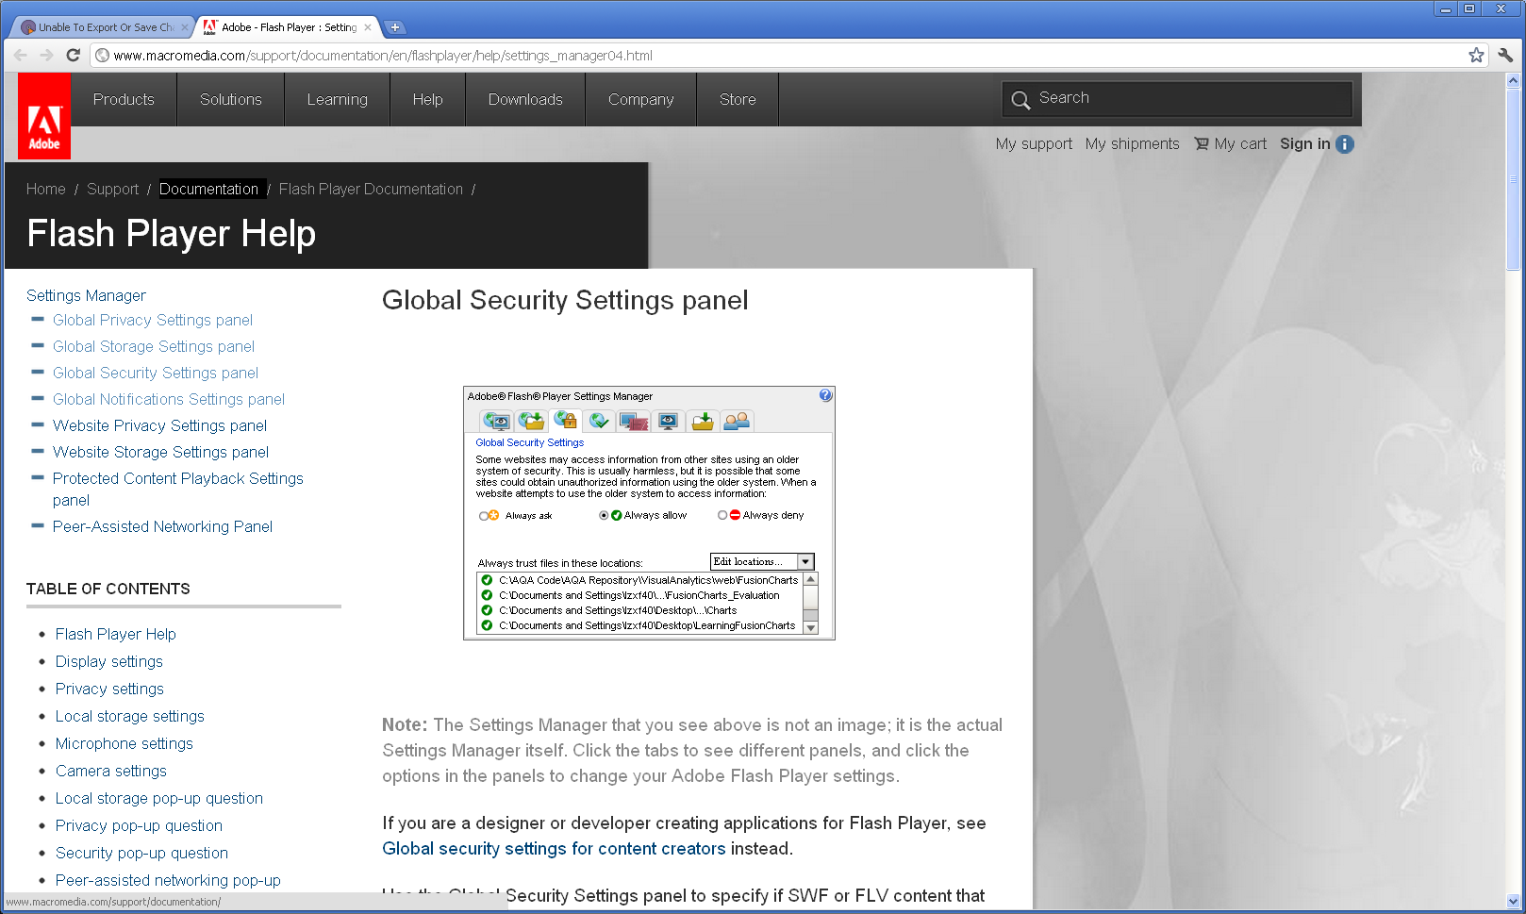1526x914 pixels.
Task: Click Global security settings for content creators link
Action: (554, 849)
